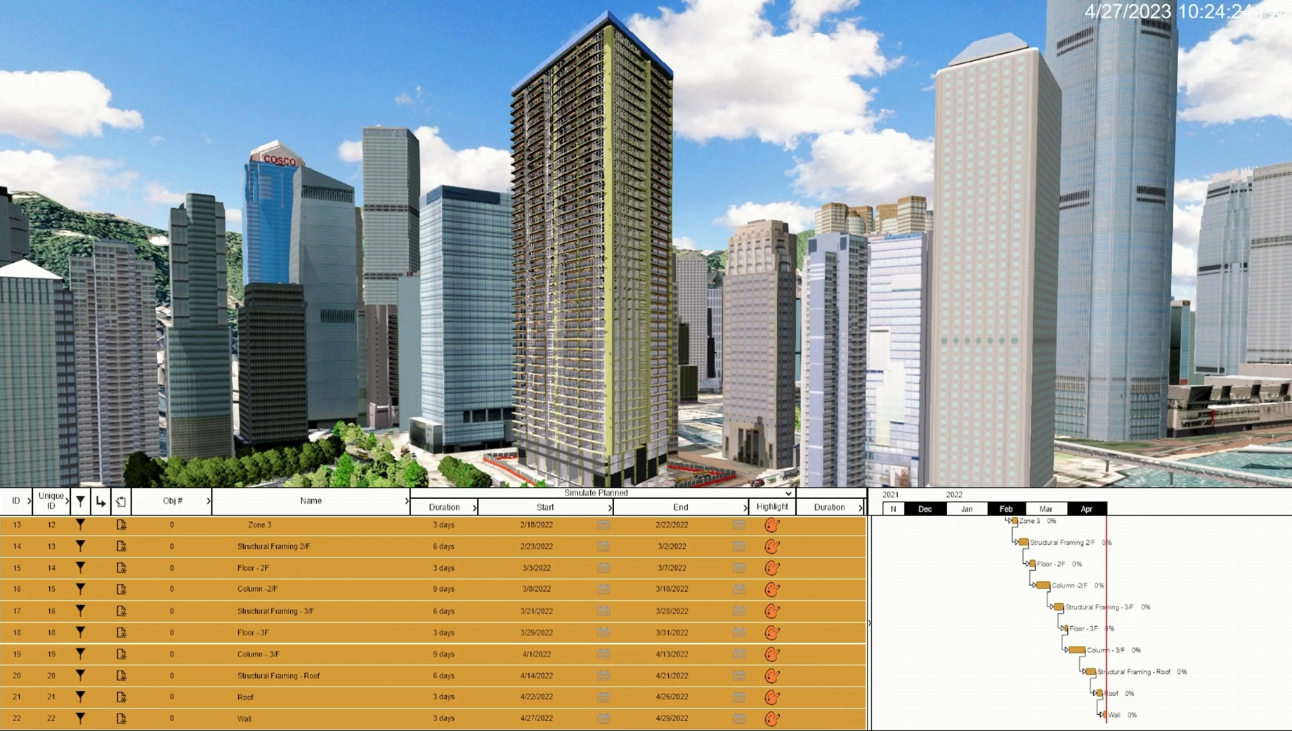Click the simulation date-time display
This screenshot has width=1292, height=731.
(x=1186, y=12)
